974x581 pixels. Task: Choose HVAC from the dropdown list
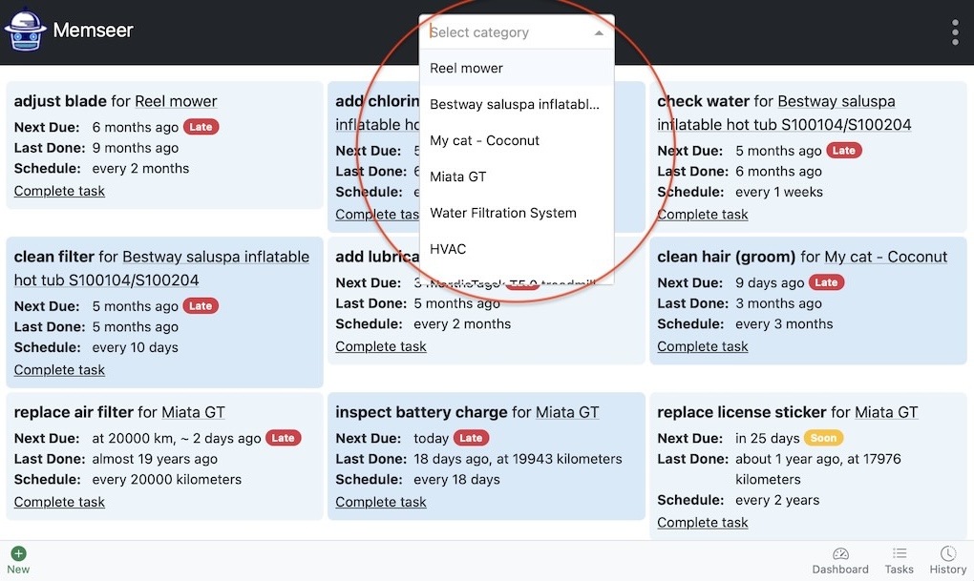448,249
